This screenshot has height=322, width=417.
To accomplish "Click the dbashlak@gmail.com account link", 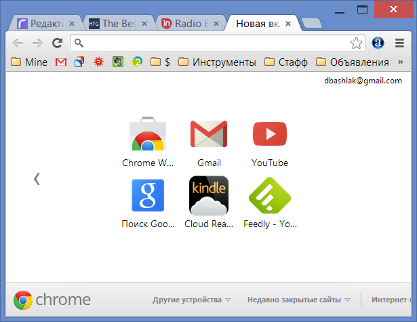I will [x=363, y=81].
